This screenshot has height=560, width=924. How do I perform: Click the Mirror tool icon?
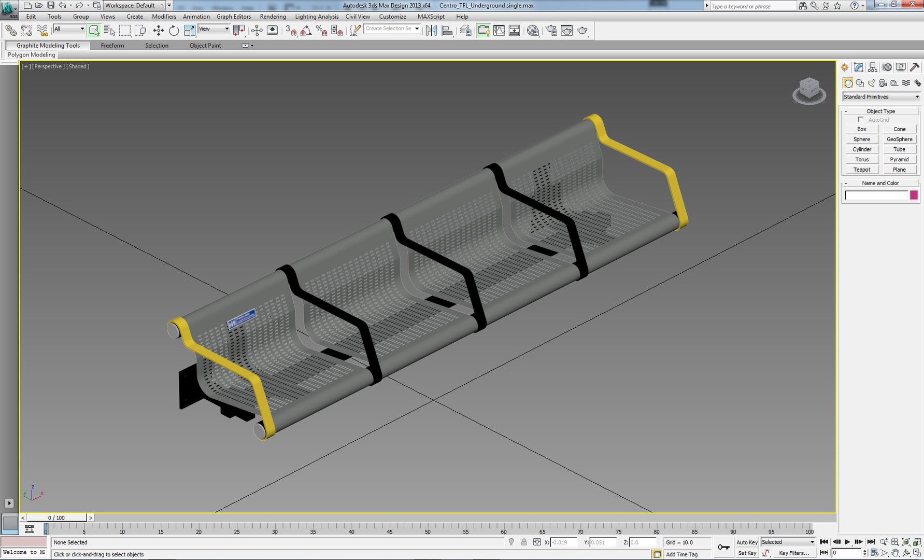[431, 31]
